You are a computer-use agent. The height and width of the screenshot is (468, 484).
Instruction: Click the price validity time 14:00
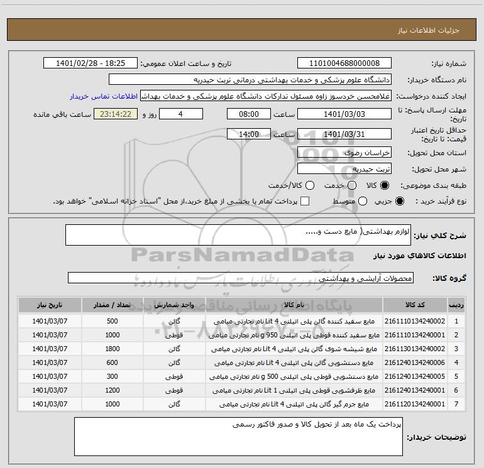tap(249, 134)
